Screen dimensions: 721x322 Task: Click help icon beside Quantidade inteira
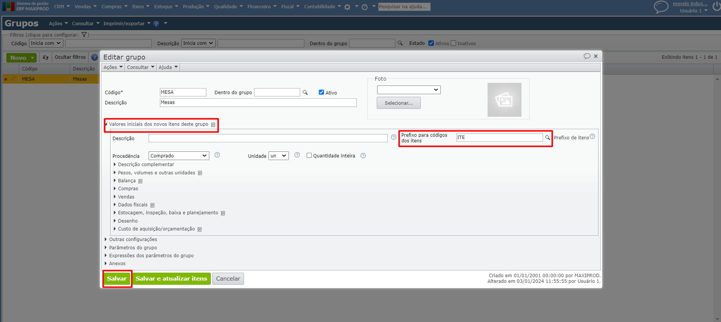[363, 156]
